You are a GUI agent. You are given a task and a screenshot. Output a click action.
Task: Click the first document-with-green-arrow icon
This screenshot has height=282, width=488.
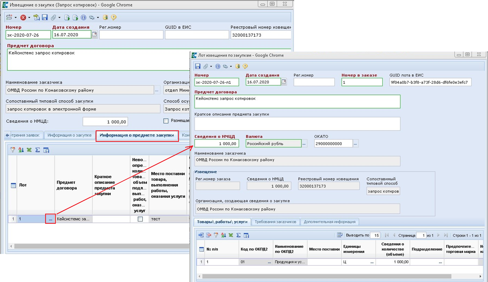(67, 17)
